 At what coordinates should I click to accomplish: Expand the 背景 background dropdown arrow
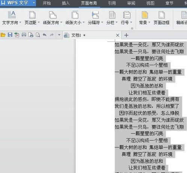point(149,22)
